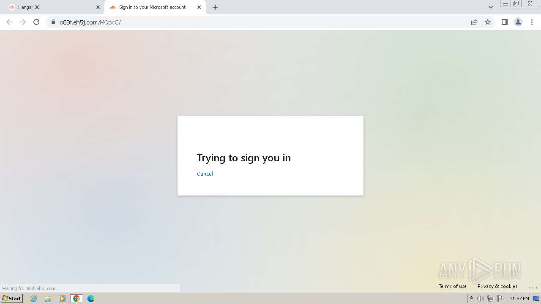Close the Hangar 38 tab
Screen dimensions: 541x304
click(98, 7)
